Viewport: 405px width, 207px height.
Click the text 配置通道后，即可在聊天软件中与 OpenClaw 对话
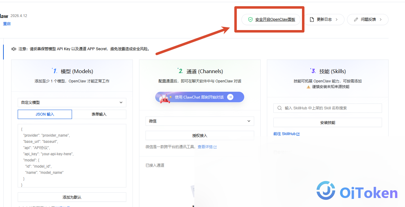tap(200, 81)
